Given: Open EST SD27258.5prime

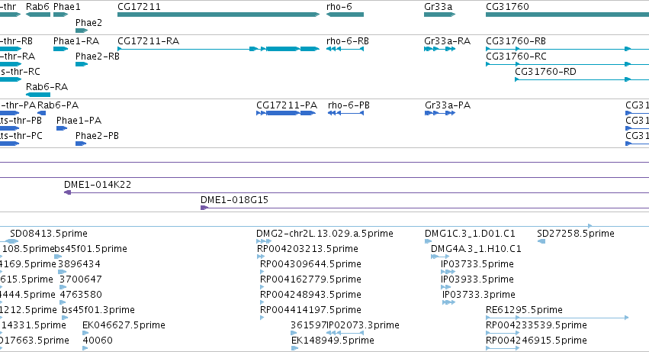Looking at the screenshot, I should pos(541,241).
